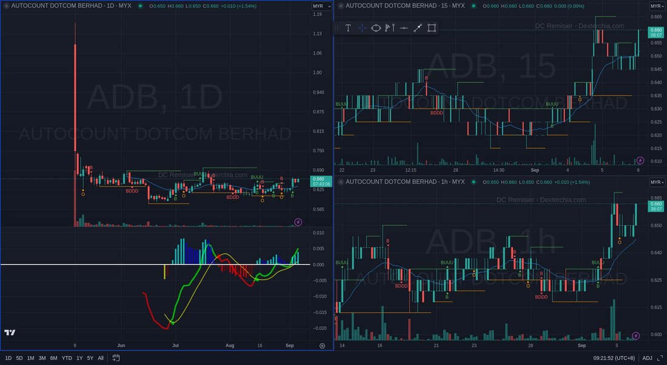This screenshot has height=365, width=667.
Task: Open the MYR currency dropdown on 1h chart
Action: (x=657, y=182)
